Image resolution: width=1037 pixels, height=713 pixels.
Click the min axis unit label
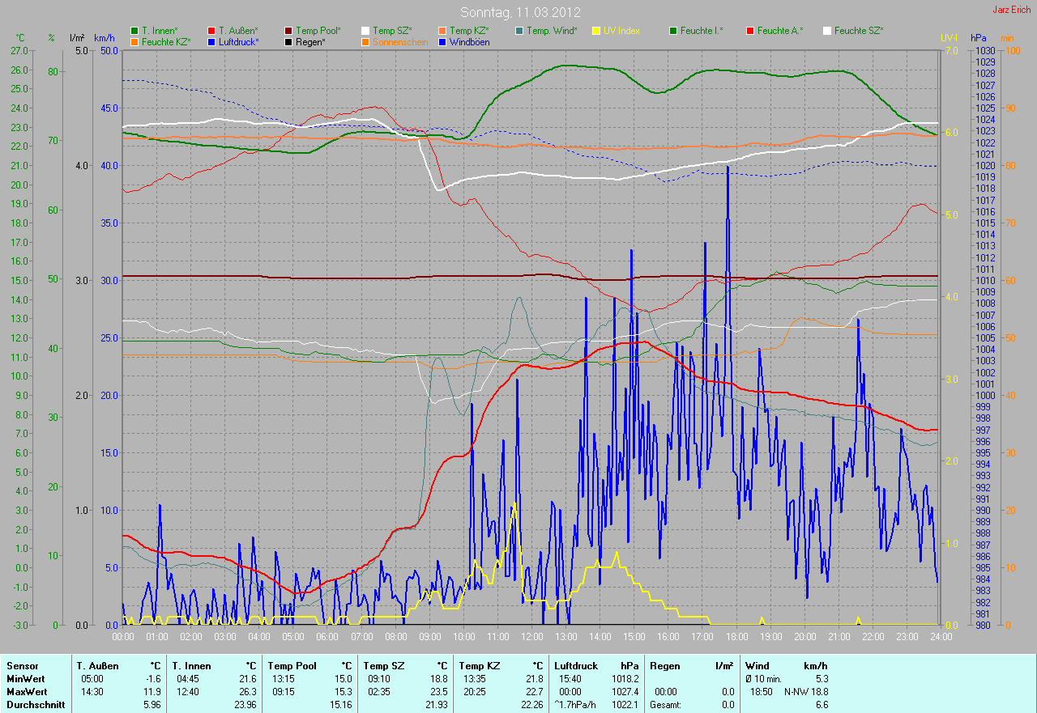click(x=1007, y=38)
